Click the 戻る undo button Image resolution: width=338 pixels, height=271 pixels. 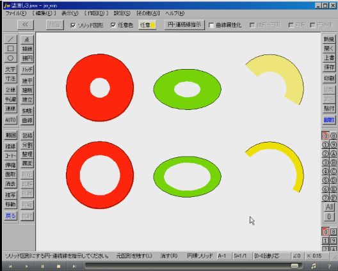[10, 215]
